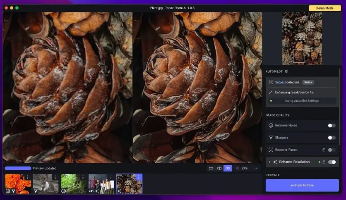Click the Enhancing resolution by 4x text

click(x=294, y=92)
